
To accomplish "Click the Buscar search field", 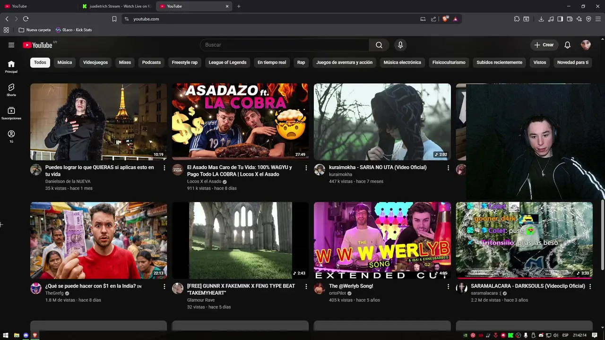I will [285, 45].
